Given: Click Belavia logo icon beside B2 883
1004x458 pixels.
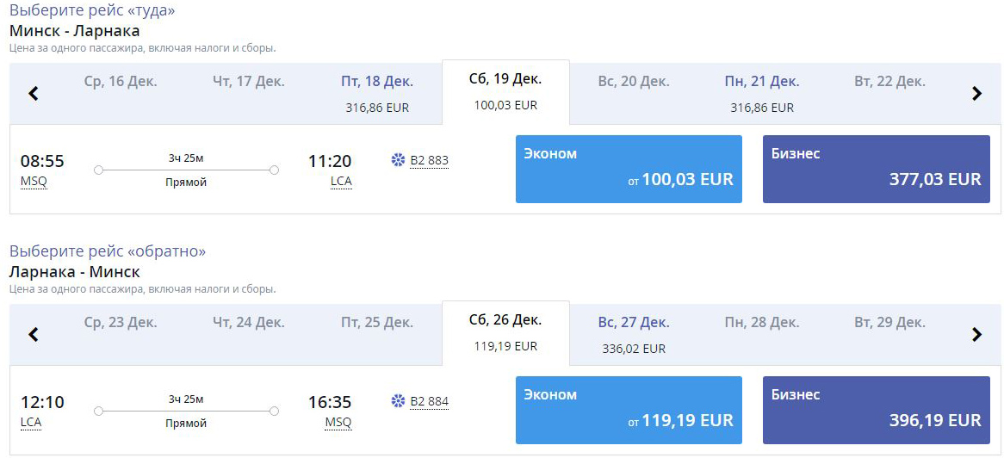Looking at the screenshot, I should [399, 160].
